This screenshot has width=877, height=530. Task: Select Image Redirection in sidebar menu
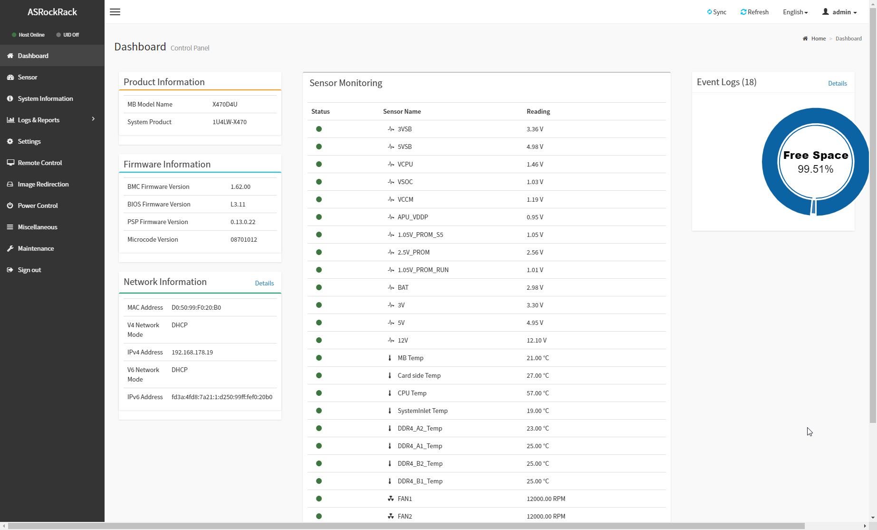[43, 184]
